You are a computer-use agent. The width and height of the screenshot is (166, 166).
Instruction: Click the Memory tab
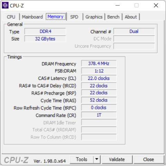pos(56,17)
